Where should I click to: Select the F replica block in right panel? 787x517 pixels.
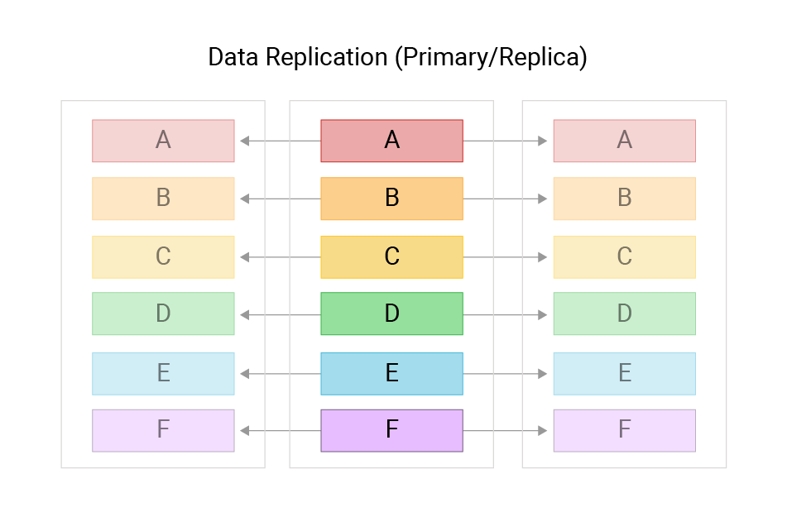click(625, 430)
